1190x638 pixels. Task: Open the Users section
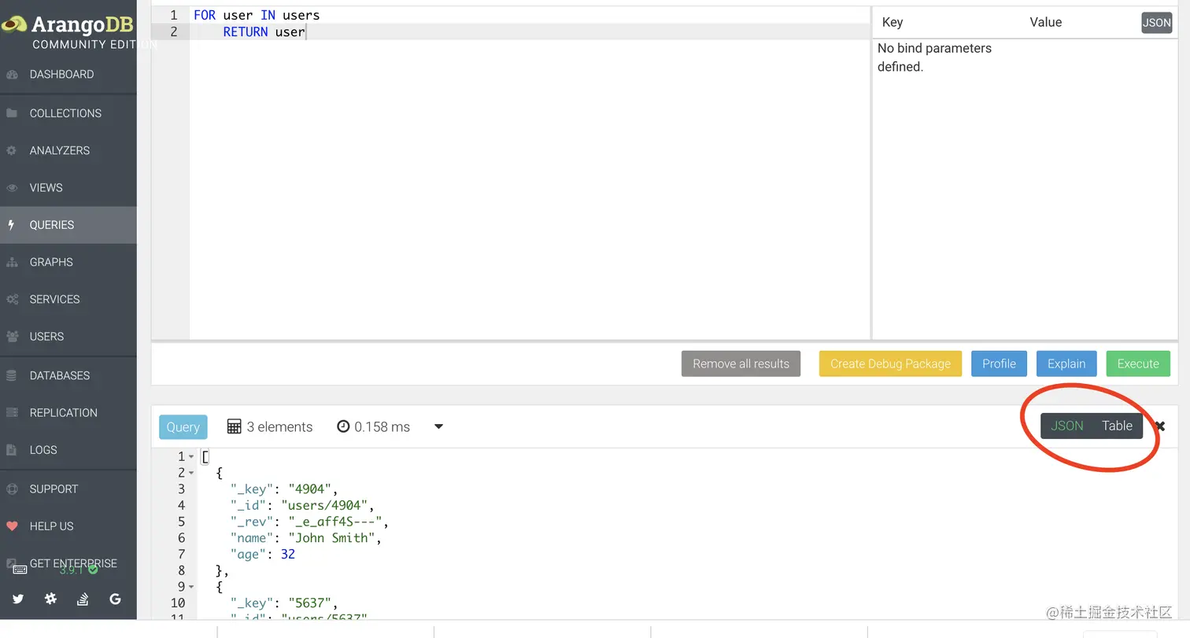click(68, 337)
